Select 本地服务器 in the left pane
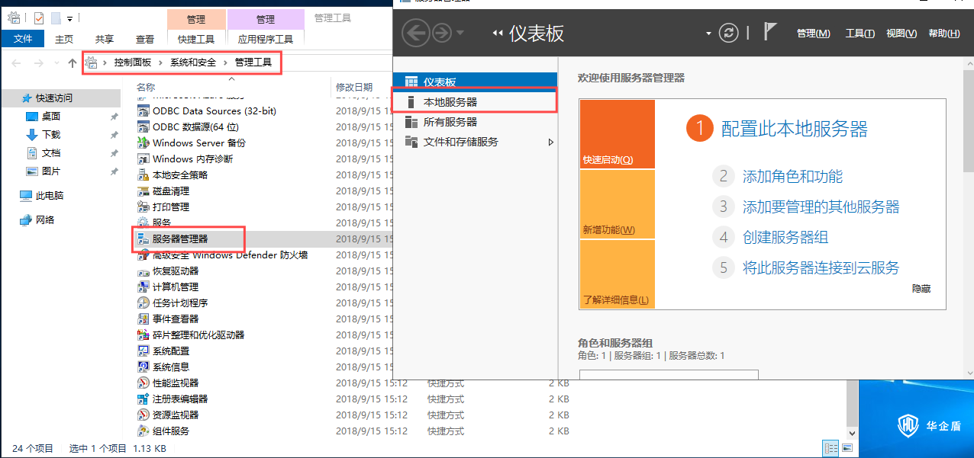The image size is (974, 458). [x=450, y=101]
